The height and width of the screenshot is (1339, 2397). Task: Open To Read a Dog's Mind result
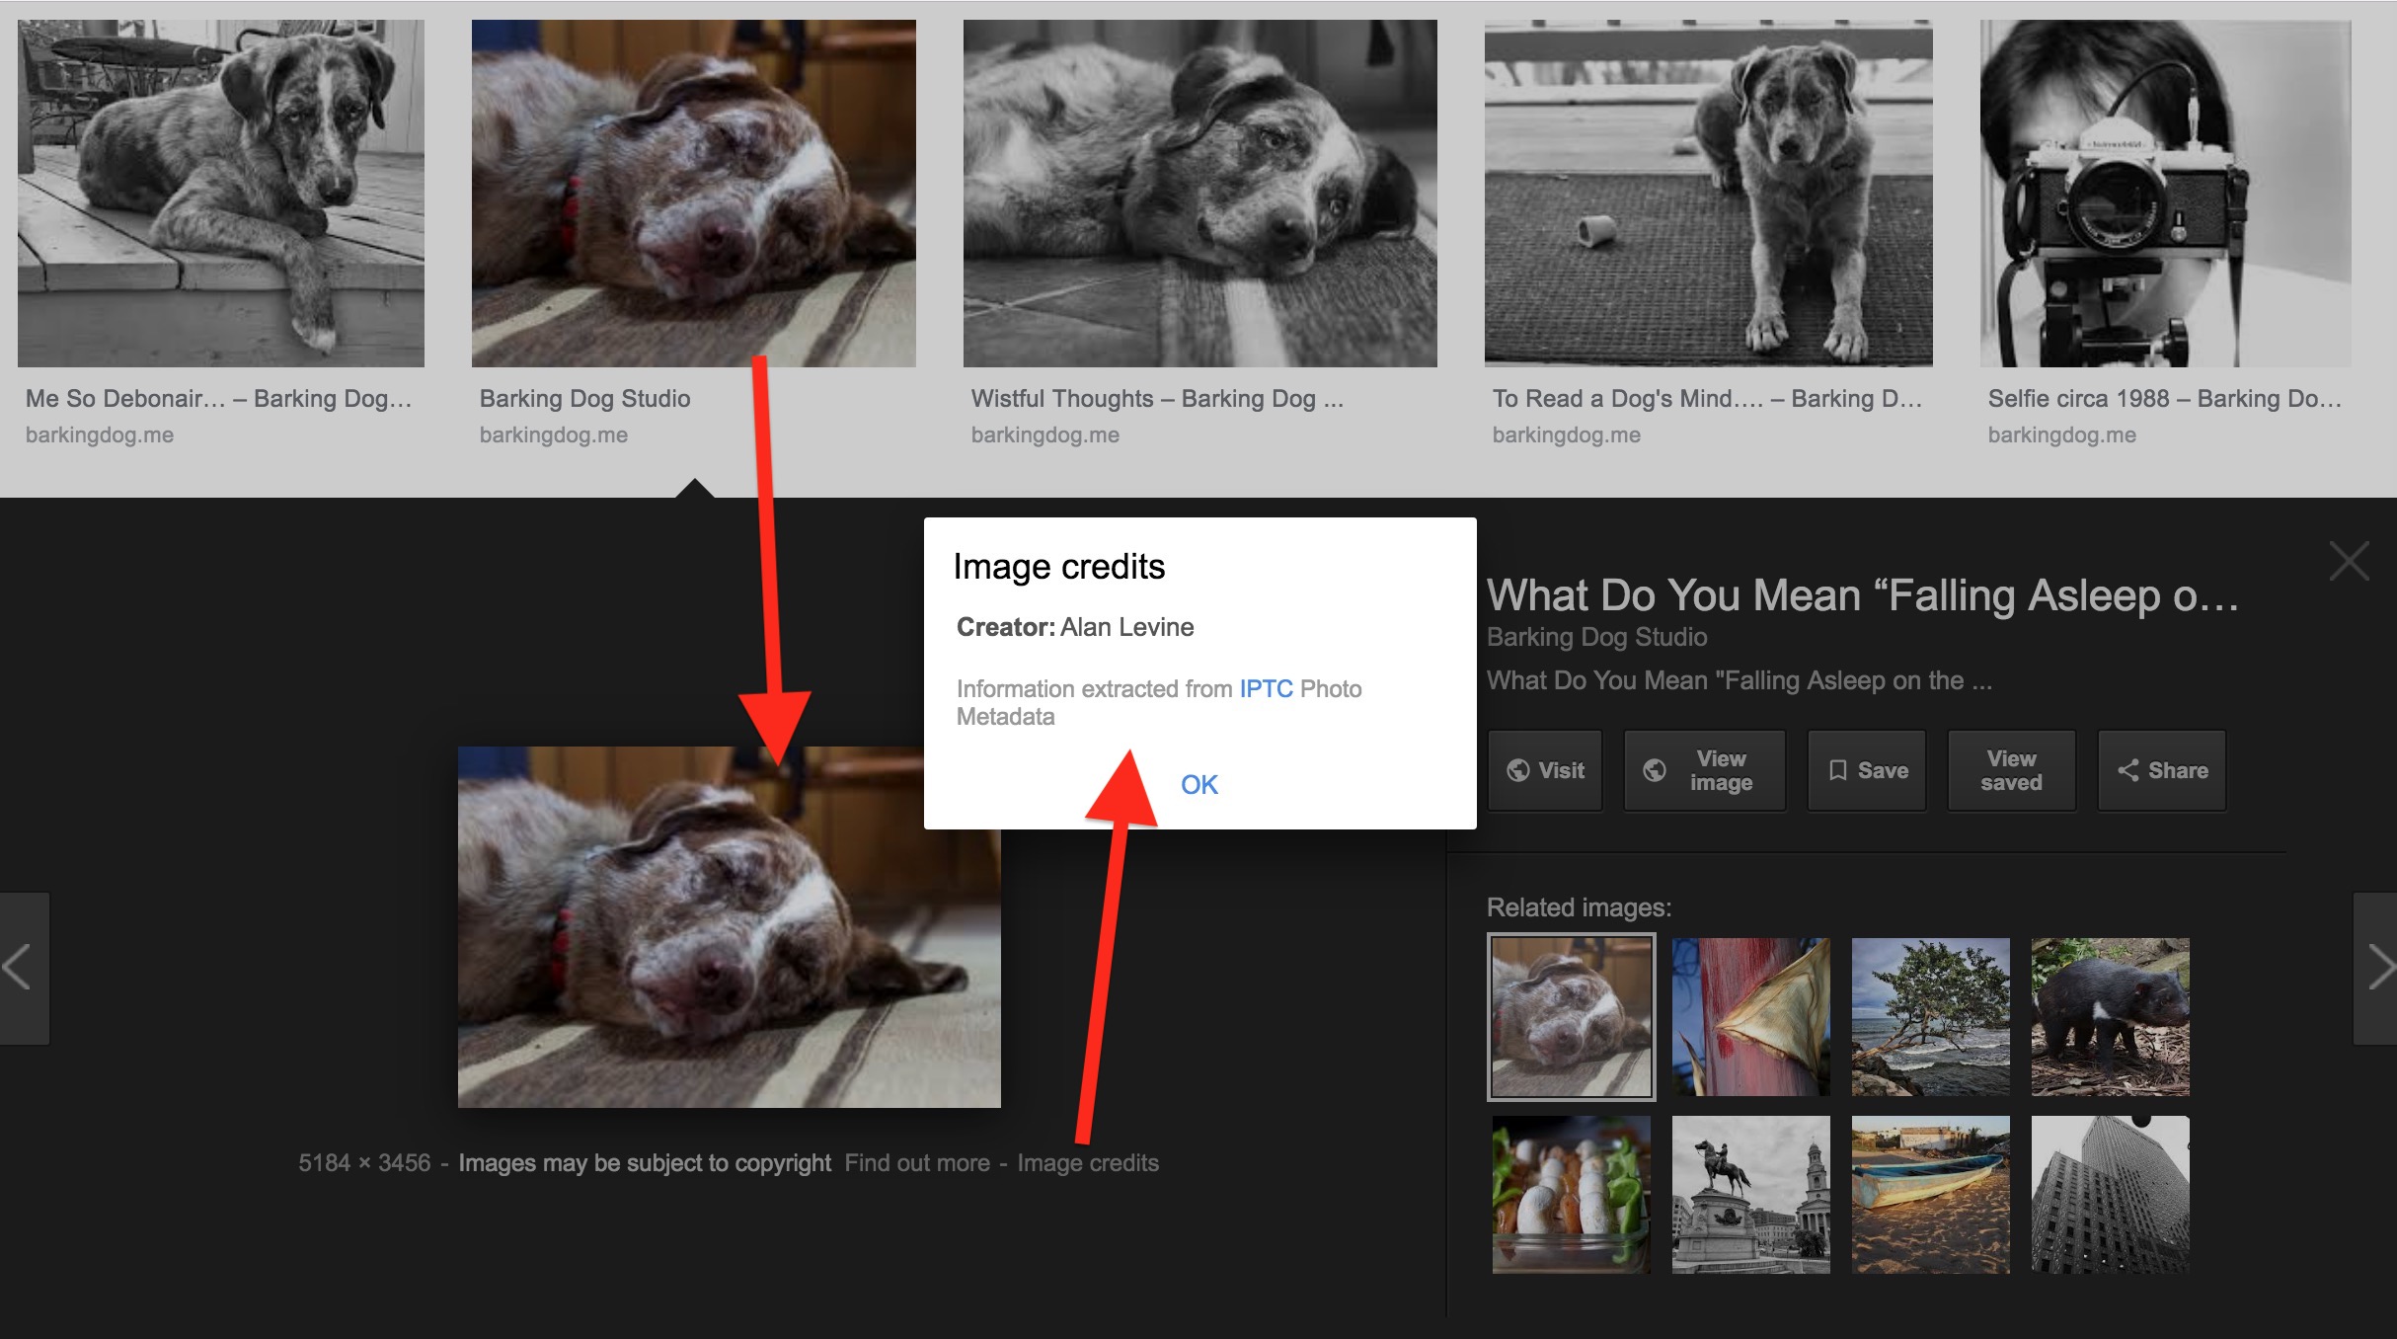coord(1708,194)
